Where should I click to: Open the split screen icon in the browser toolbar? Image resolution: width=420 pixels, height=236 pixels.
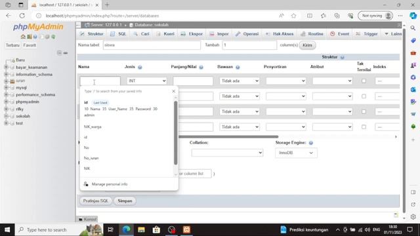(310, 16)
